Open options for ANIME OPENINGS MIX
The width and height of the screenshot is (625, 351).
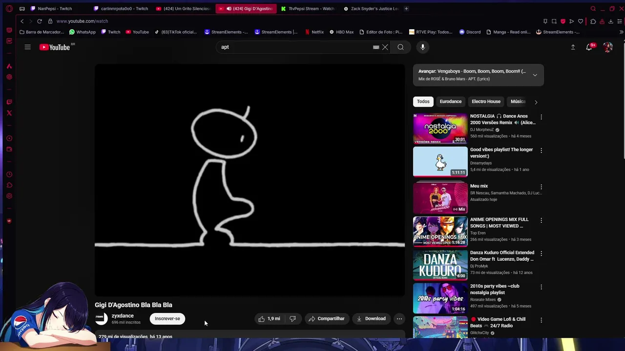pos(541,220)
